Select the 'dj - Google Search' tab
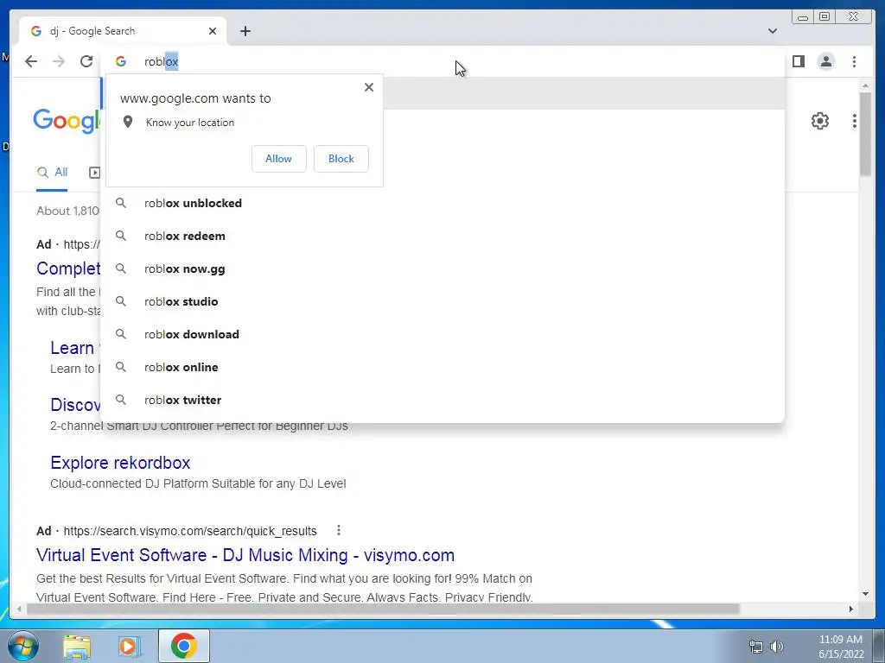Screen dimensions: 885x663 [123, 31]
